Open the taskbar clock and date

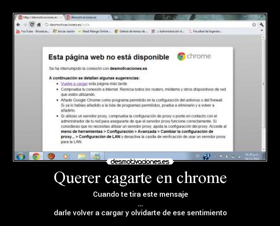pos(252,156)
